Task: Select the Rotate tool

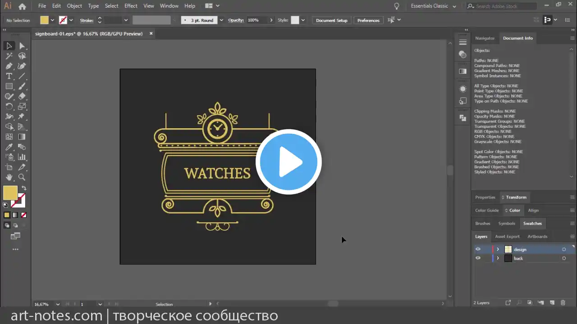Action: 9,107
